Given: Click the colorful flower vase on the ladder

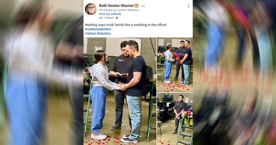Looking at the screenshot, I should click(x=187, y=118).
